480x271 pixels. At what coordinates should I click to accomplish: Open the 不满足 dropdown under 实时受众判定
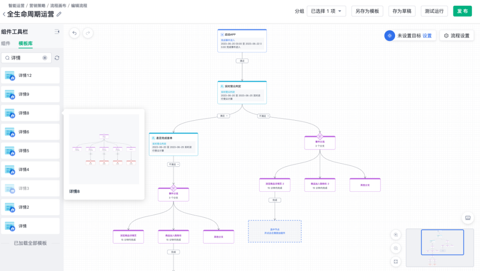[264, 116]
